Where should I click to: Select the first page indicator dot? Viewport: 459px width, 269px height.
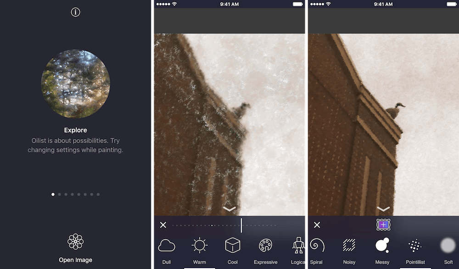[x=53, y=194]
